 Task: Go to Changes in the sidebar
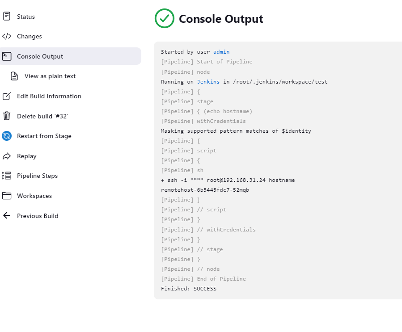coord(30,36)
